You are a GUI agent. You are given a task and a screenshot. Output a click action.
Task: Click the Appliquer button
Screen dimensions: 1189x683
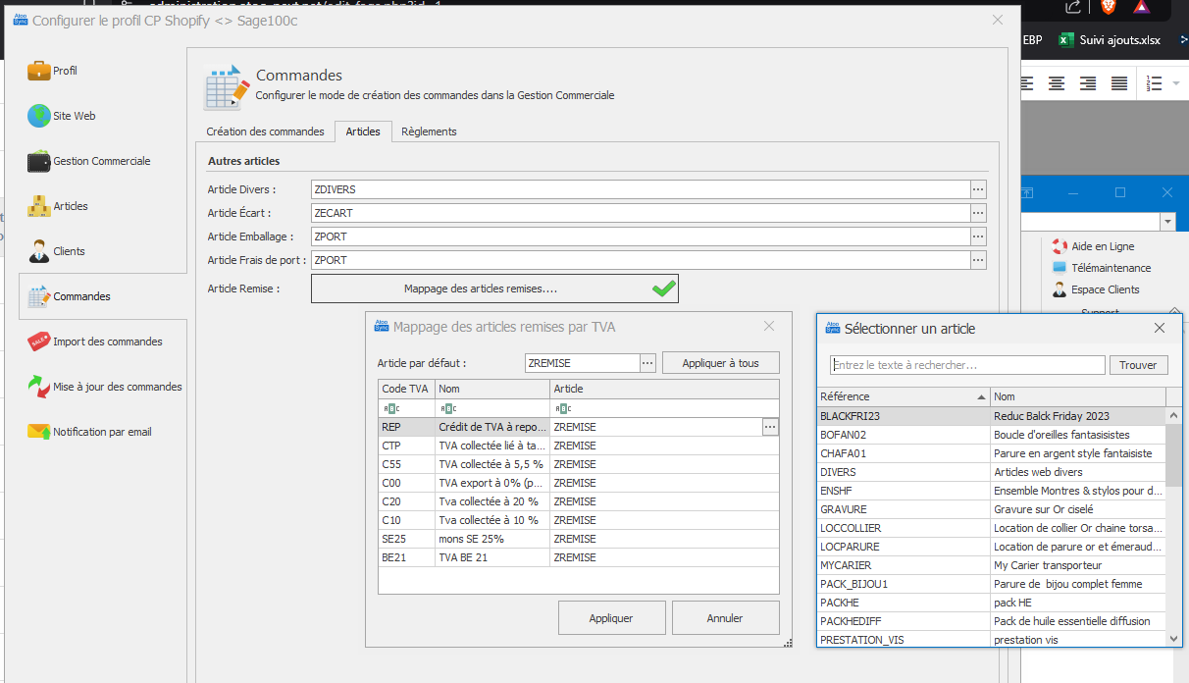[x=611, y=618]
